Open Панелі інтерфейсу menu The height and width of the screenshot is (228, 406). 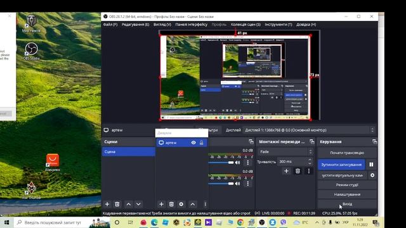coord(192,25)
